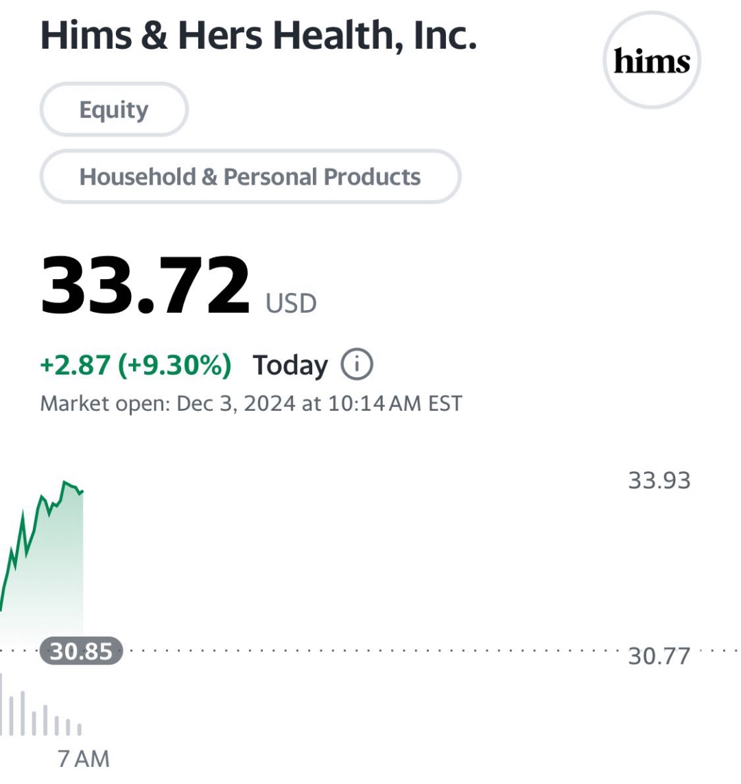Open Household & Personal Products category

click(x=250, y=176)
